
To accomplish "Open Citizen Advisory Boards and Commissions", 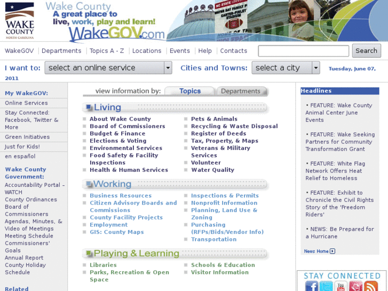I will coord(133,207).
